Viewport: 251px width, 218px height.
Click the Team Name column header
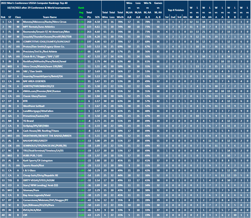[50, 17]
